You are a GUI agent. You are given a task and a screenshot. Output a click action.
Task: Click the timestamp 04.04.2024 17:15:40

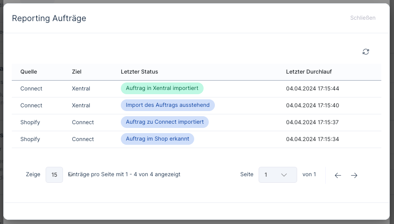[x=312, y=105]
